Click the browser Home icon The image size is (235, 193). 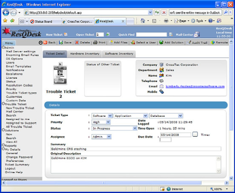[x=143, y=21]
